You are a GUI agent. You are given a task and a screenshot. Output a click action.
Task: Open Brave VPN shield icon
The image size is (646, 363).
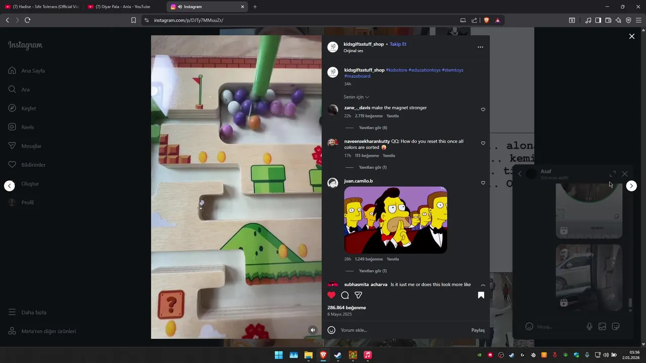pos(628,20)
